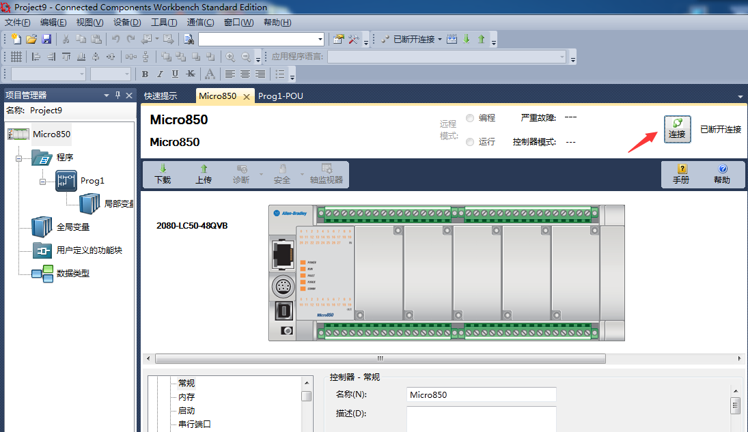Click the 连接 button

coord(677,129)
